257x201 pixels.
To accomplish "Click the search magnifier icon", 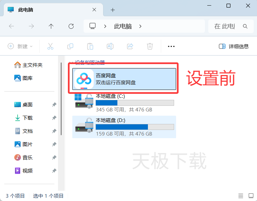I will pos(245,26).
